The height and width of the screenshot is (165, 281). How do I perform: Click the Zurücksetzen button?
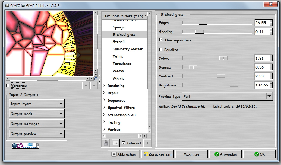tap(158, 154)
